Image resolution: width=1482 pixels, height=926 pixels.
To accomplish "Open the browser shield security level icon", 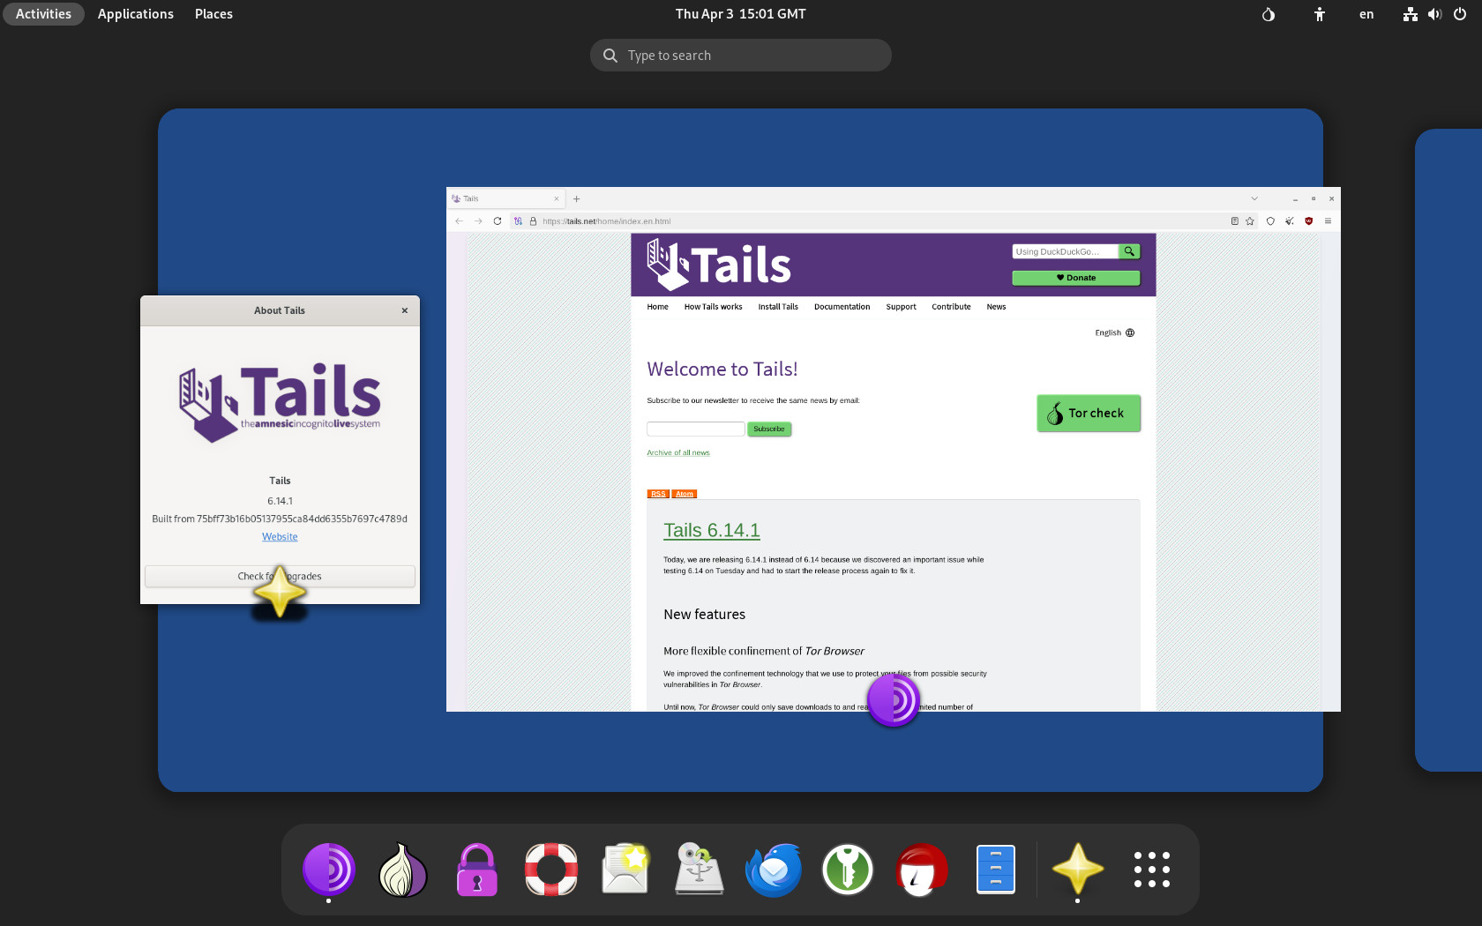I will (x=1270, y=221).
